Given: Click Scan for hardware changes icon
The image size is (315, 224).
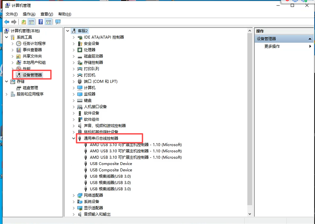Looking at the screenshot, I should coord(58,22).
